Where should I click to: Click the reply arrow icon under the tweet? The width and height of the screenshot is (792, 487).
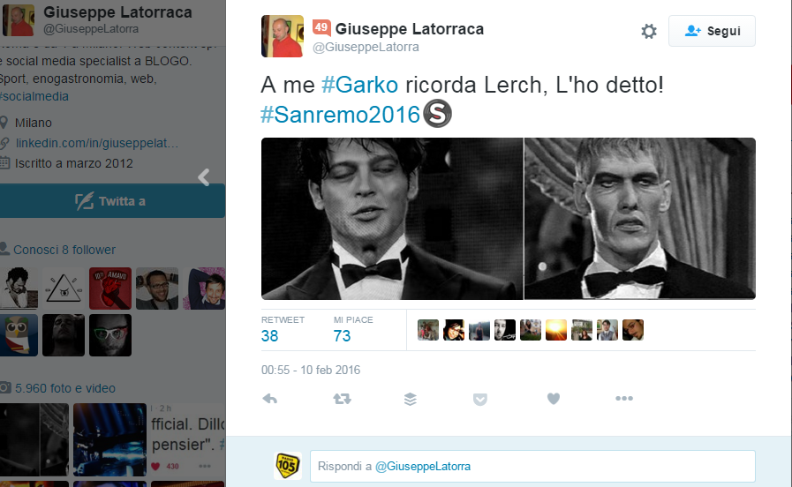click(x=269, y=399)
